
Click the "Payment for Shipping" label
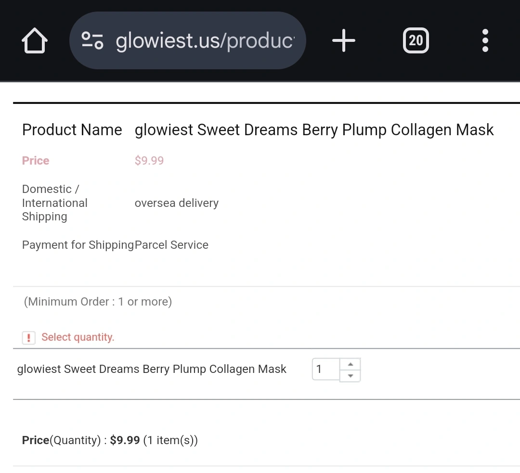coord(78,245)
